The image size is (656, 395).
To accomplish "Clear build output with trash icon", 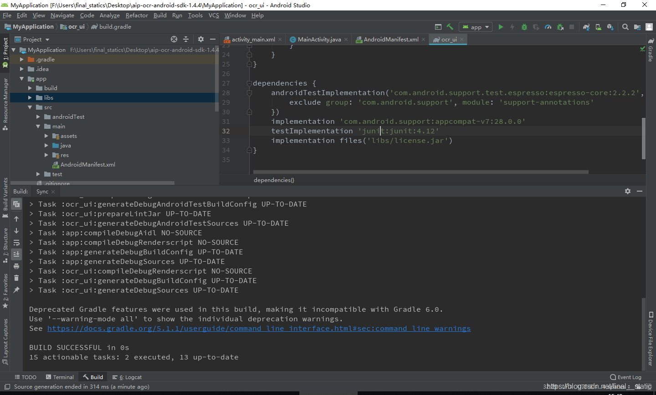I will [16, 278].
